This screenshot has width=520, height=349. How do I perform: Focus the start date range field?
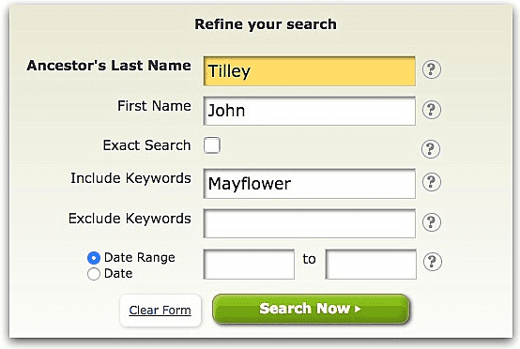pyautogui.click(x=249, y=265)
